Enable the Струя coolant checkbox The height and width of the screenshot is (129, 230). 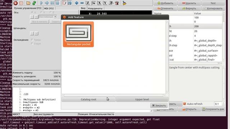point(32,44)
